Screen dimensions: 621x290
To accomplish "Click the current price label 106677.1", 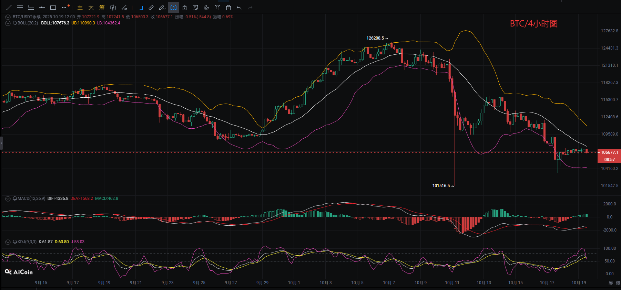I will point(609,152).
